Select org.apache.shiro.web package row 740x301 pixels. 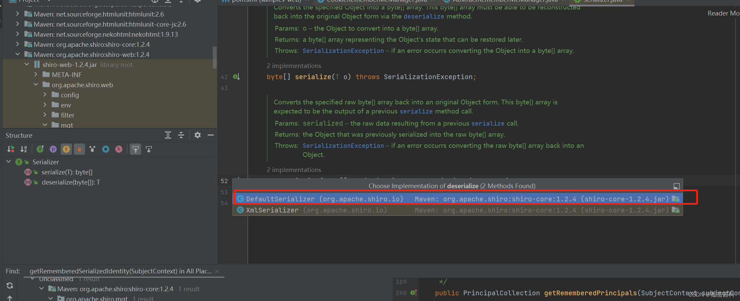(x=110, y=85)
